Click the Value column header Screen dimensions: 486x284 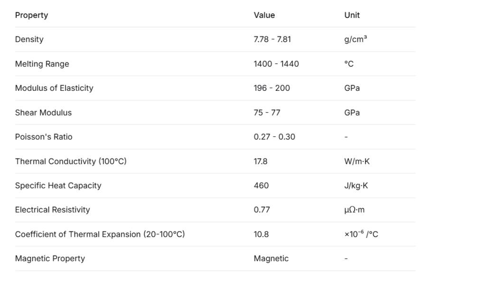pyautogui.click(x=264, y=15)
